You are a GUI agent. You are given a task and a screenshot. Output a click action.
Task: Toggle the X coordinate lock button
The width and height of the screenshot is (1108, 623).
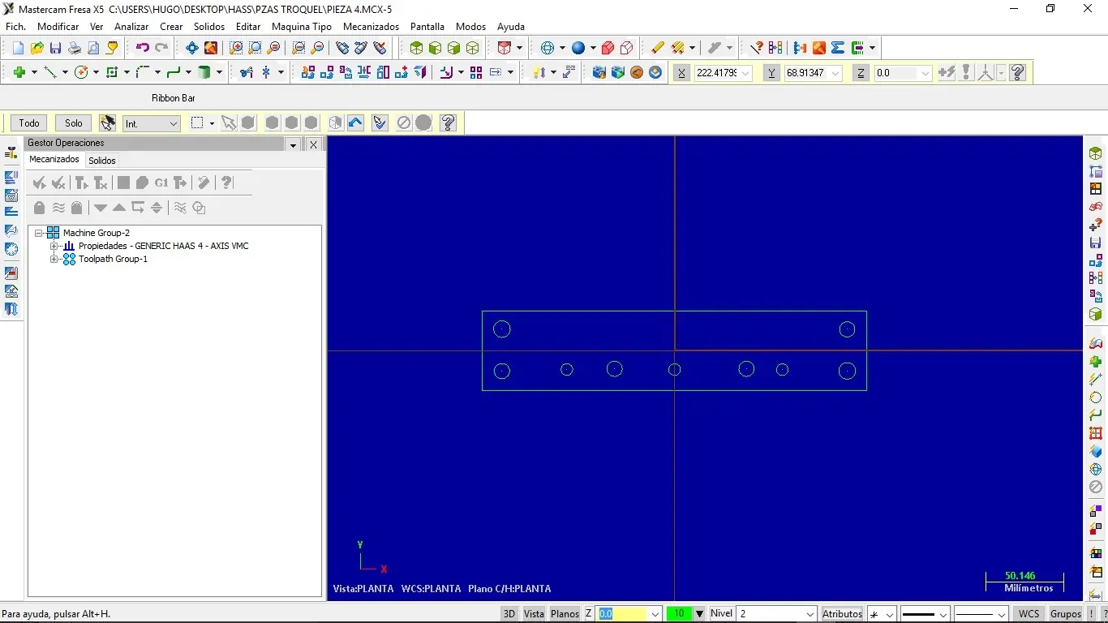pyautogui.click(x=681, y=72)
